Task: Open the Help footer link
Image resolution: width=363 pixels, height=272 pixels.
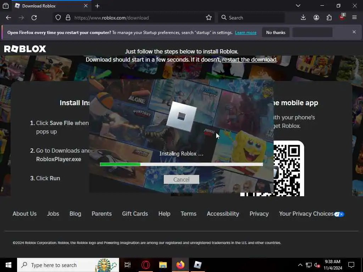Action: [164, 214]
